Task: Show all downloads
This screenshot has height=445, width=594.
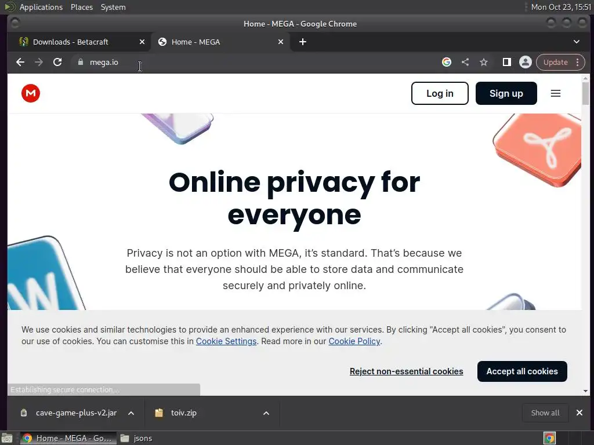Action: (x=545, y=413)
